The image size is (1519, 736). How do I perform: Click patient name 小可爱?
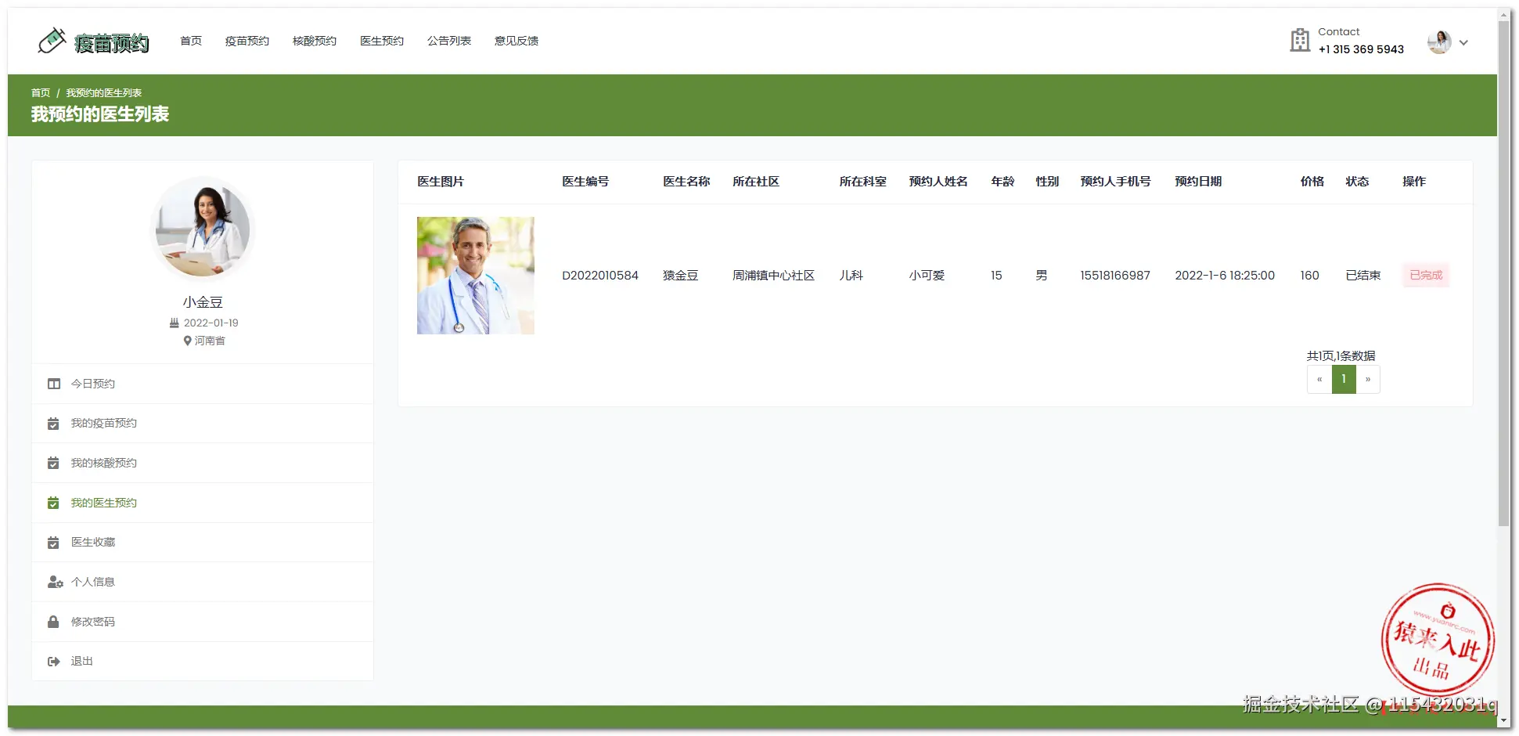927,275
